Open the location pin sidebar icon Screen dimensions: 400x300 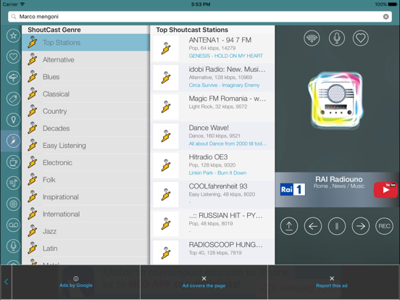pyautogui.click(x=13, y=120)
